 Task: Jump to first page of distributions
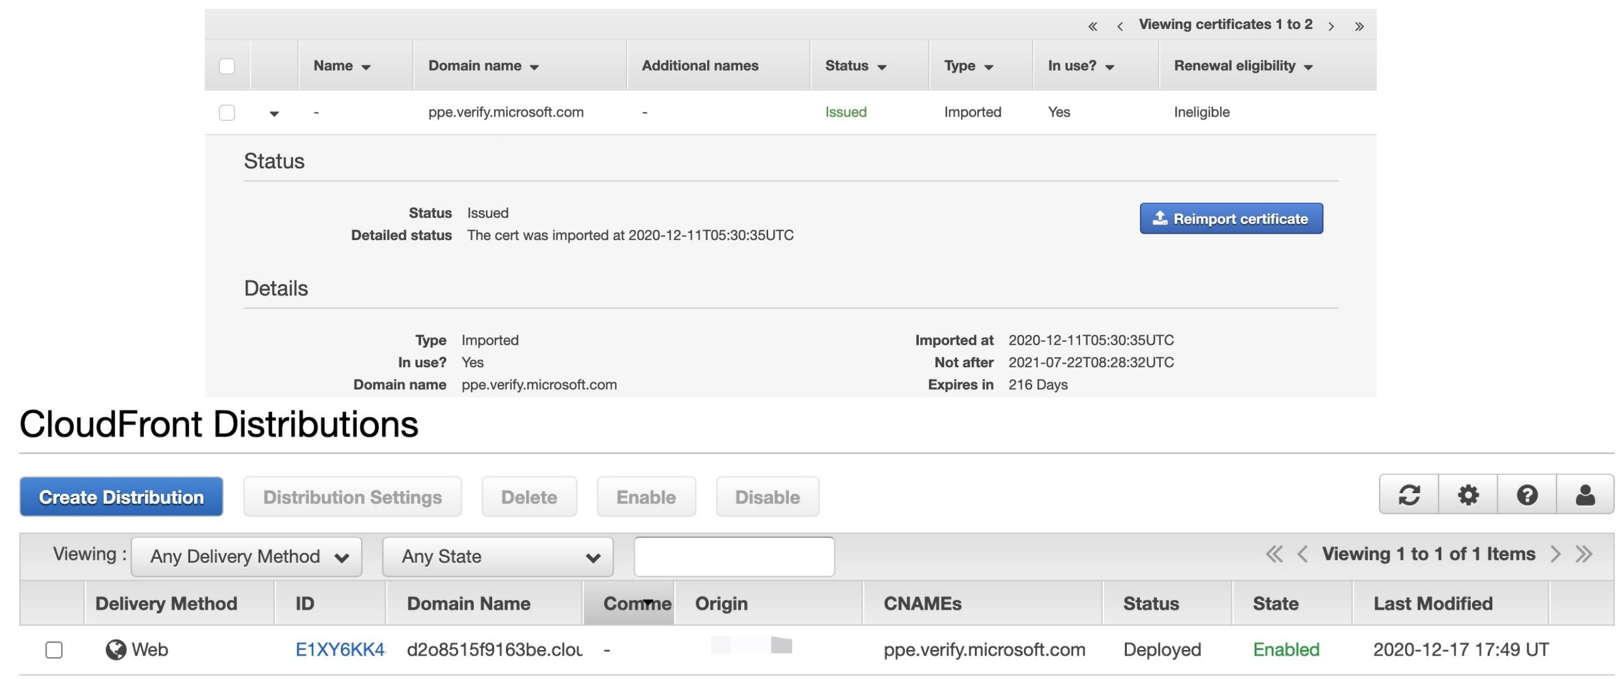[x=1274, y=554]
